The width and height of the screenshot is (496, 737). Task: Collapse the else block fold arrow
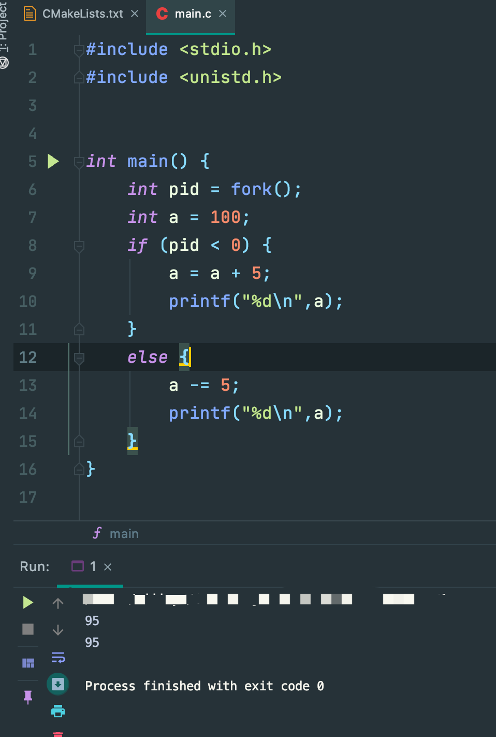coord(79,358)
